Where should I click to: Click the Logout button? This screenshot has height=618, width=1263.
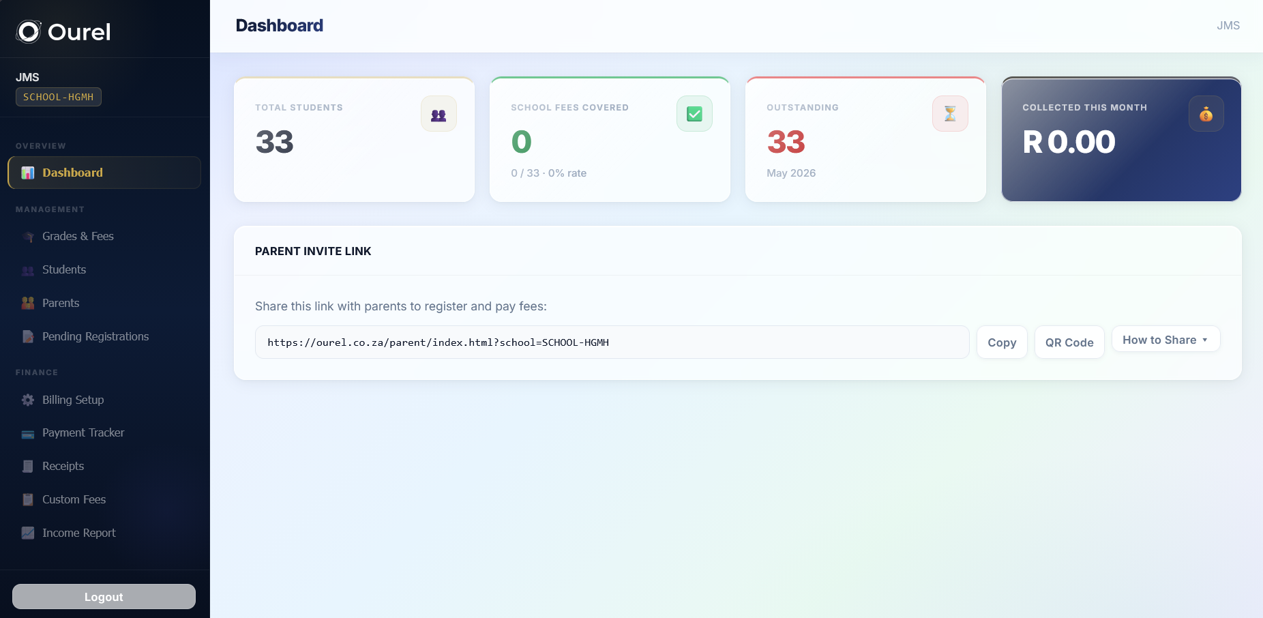pos(104,597)
